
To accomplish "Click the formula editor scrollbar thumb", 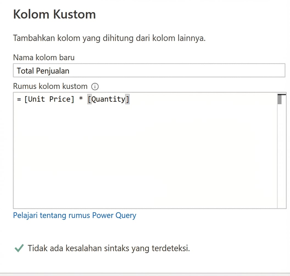I will click(x=280, y=99).
